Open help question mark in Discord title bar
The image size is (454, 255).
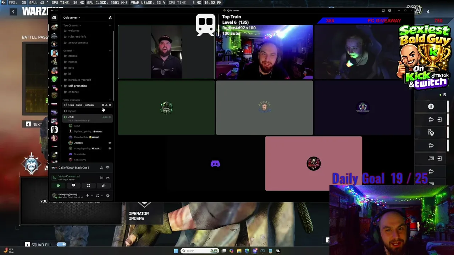click(x=389, y=10)
